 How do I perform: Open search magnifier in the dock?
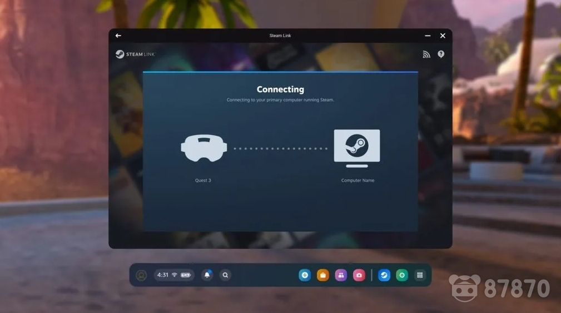(225, 275)
